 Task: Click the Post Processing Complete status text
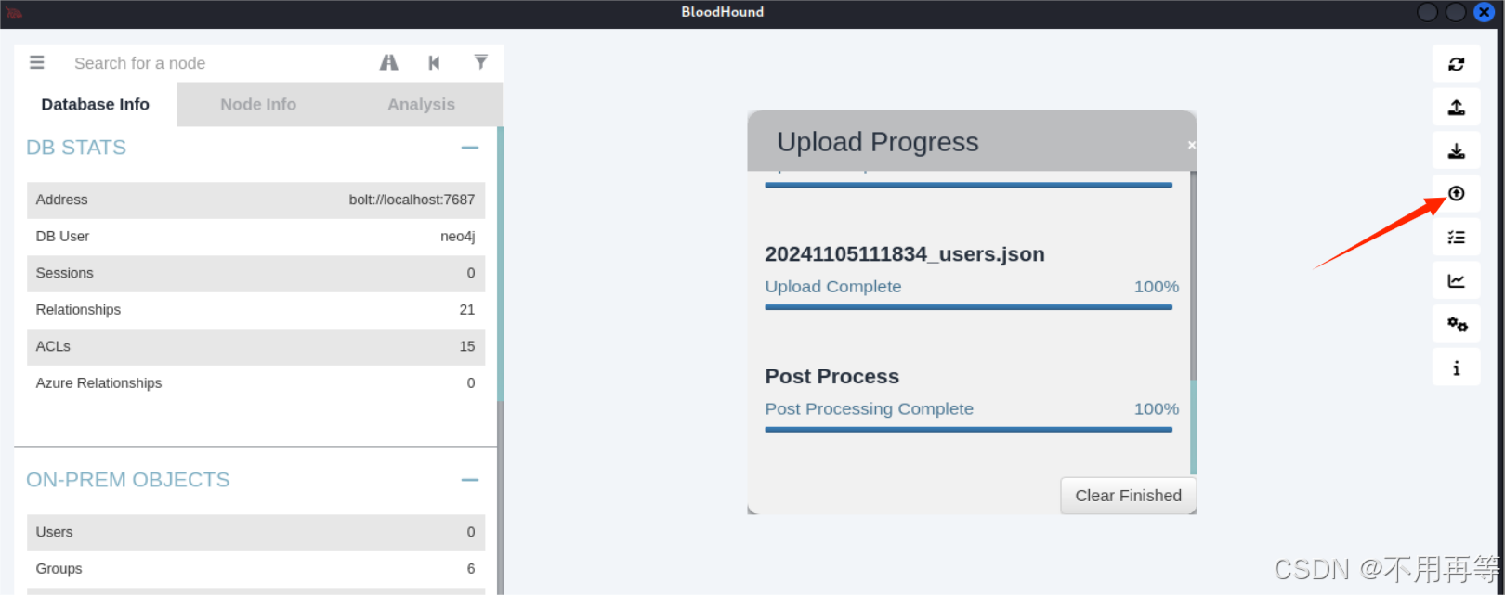869,409
